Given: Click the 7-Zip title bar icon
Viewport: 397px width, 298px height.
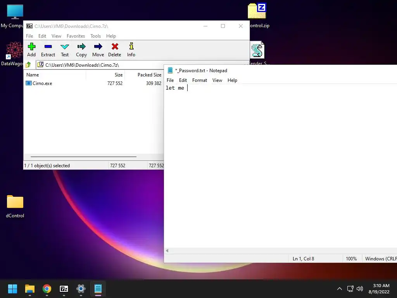Looking at the screenshot, I should [x=29, y=26].
